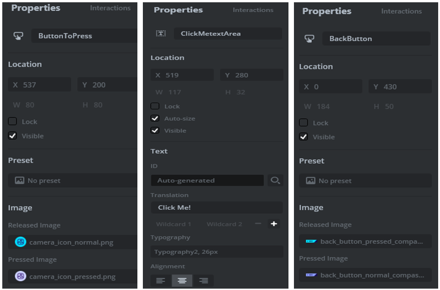
Task: Open the No preset selector for ButtonToPress
Action: (72, 180)
